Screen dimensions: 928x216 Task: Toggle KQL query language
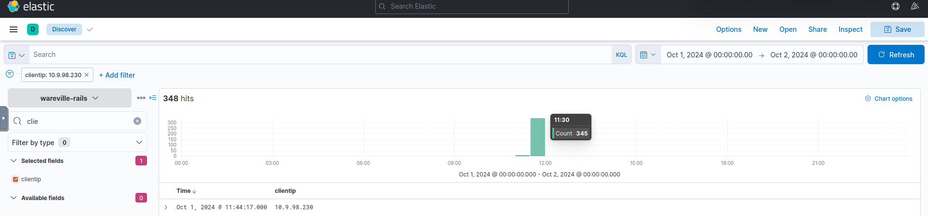(621, 55)
